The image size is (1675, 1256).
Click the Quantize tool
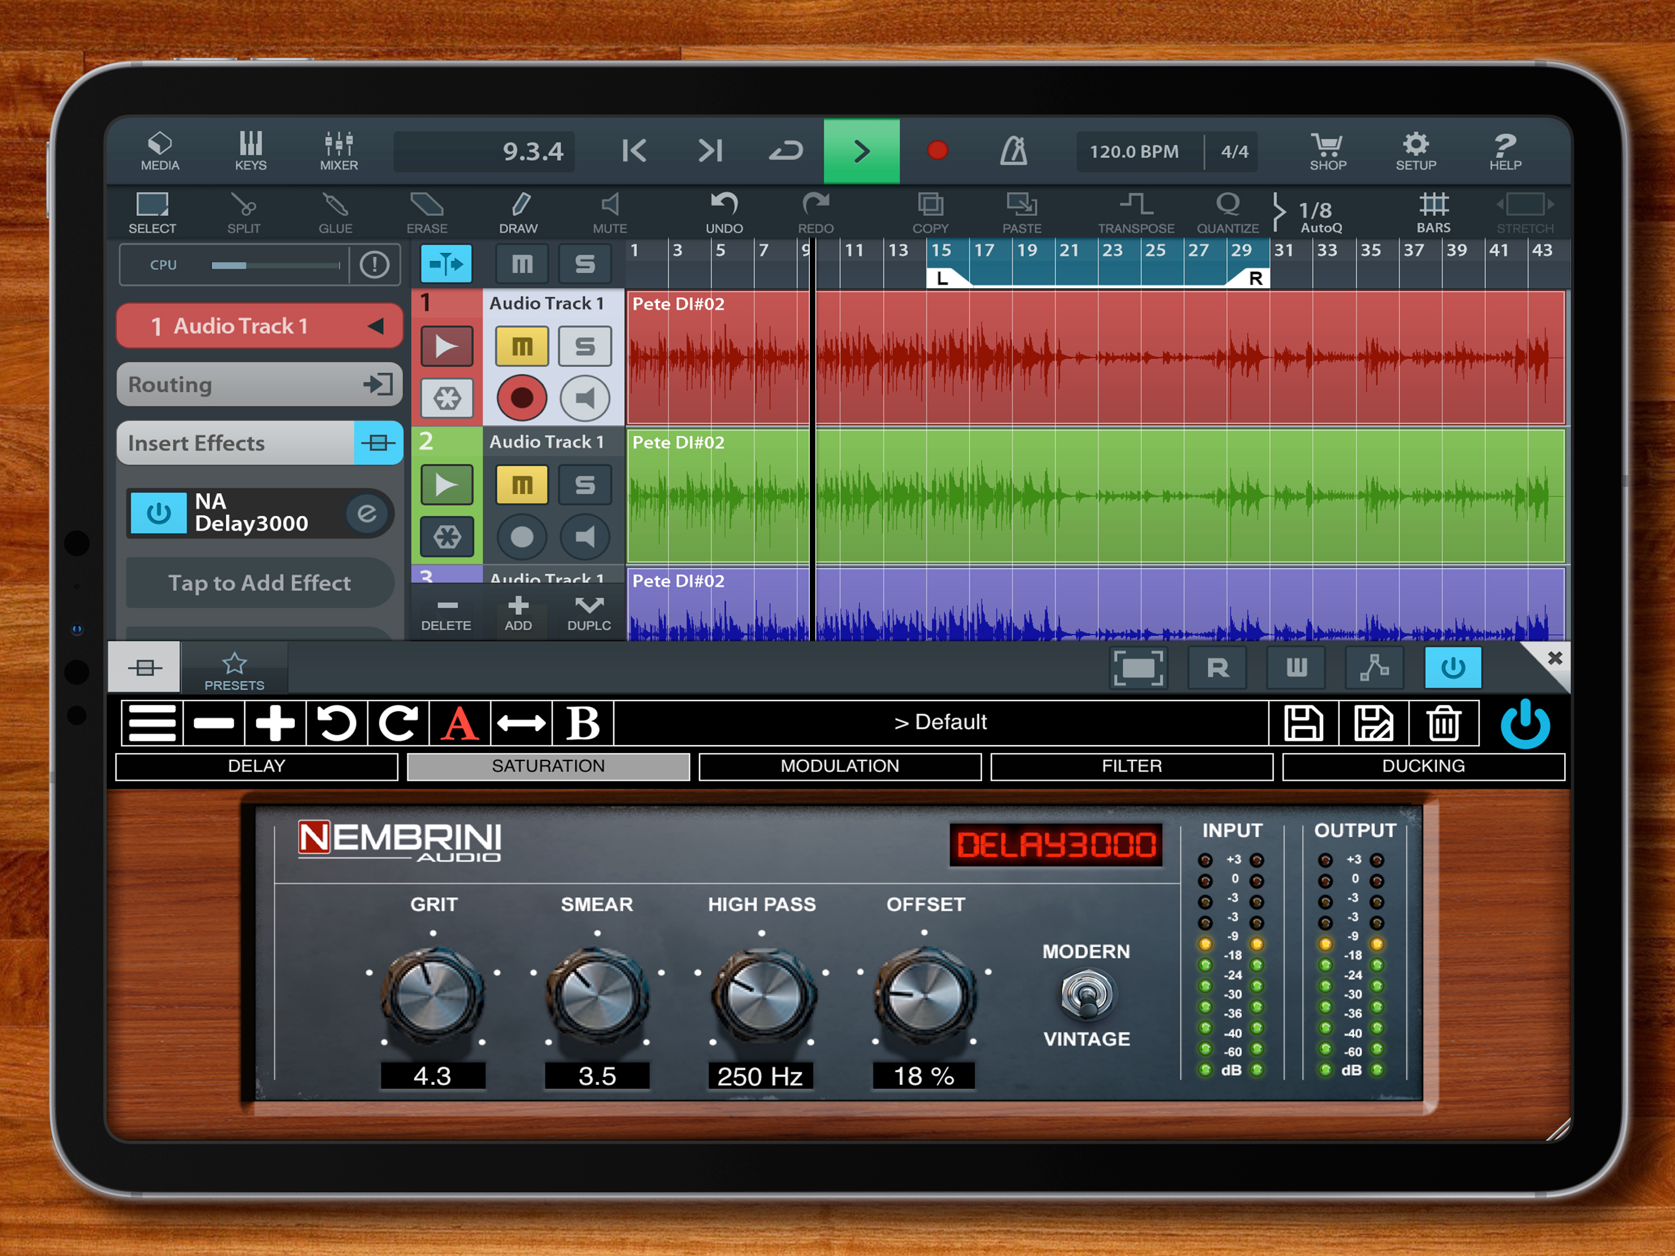click(1227, 213)
